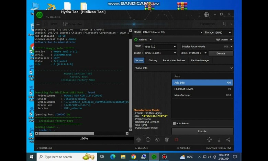
Task: Click the download arrow icon
Action: (x=219, y=140)
